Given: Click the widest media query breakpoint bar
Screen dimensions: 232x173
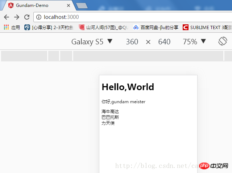Looking at the screenshot, I should point(148,56).
